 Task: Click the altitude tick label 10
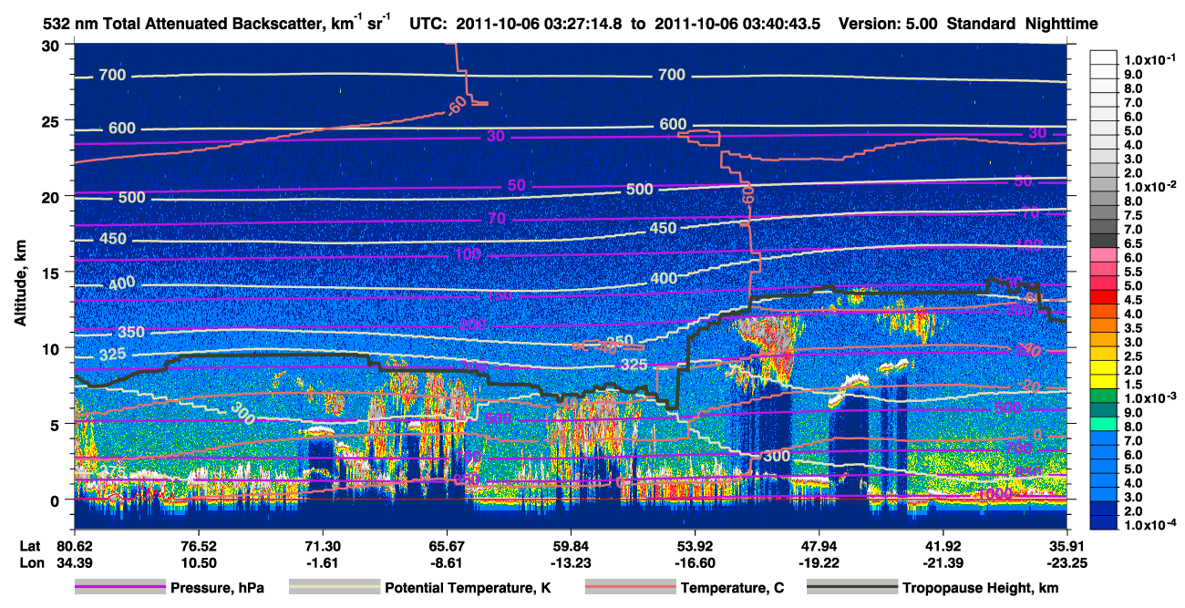(54, 348)
